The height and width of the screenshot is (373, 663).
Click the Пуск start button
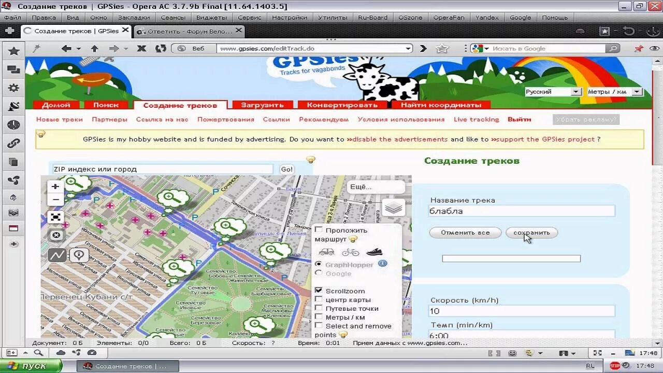31,366
